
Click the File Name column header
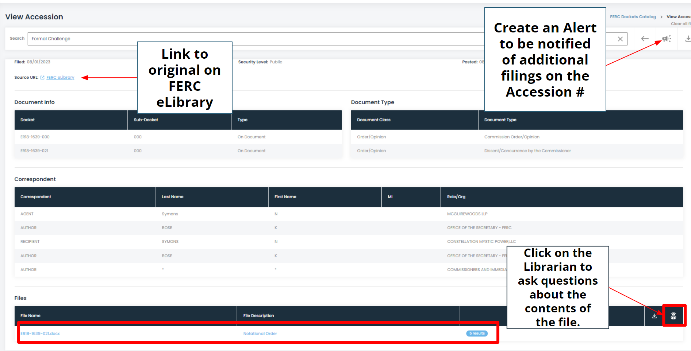[x=126, y=316]
